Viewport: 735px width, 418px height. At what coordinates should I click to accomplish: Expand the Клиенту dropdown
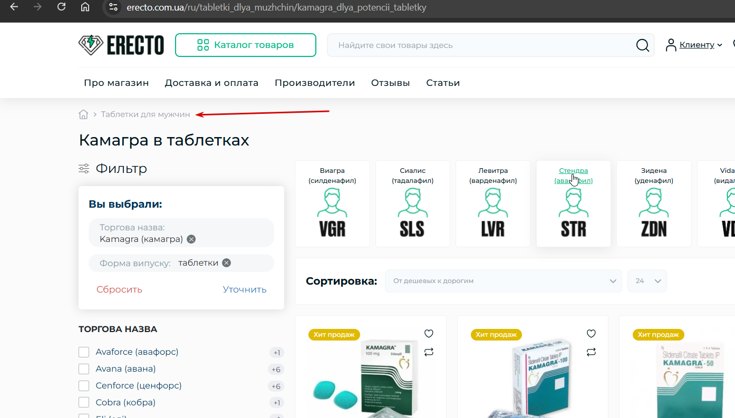click(701, 45)
